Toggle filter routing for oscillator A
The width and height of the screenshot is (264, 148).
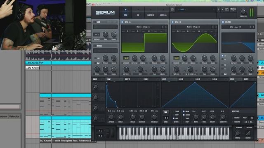[223, 55]
